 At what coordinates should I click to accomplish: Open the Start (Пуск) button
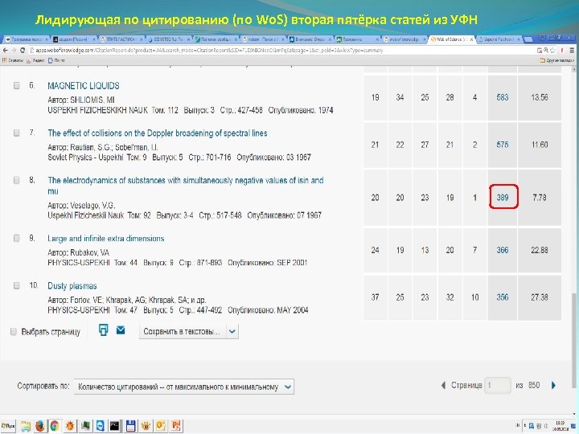point(8,426)
